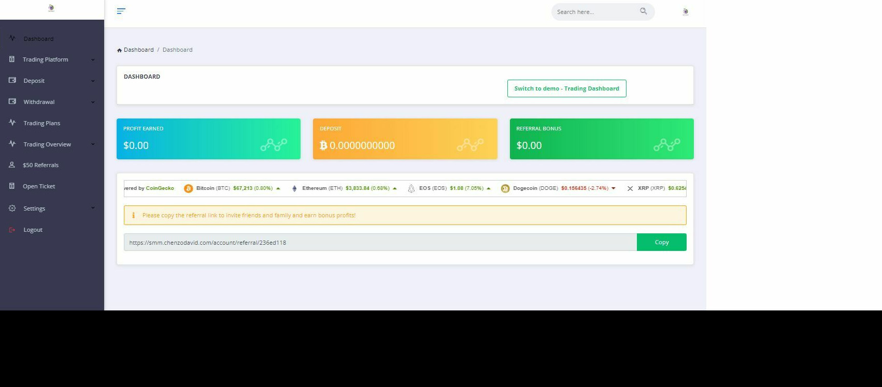The height and width of the screenshot is (387, 882).
Task: Expand the Settings submenu chevron
Action: coord(93,208)
